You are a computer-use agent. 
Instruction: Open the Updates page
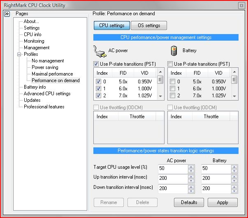coord(32,100)
